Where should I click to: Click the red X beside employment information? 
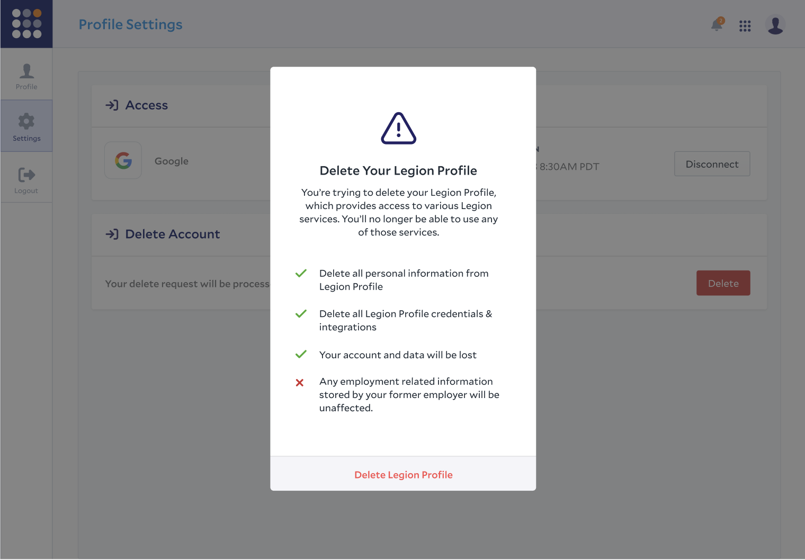point(300,382)
